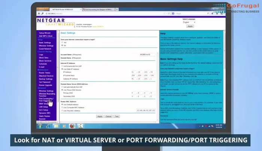The image size is (262, 151).
Task: Select Use Computer MAC Address
Action: (62, 107)
